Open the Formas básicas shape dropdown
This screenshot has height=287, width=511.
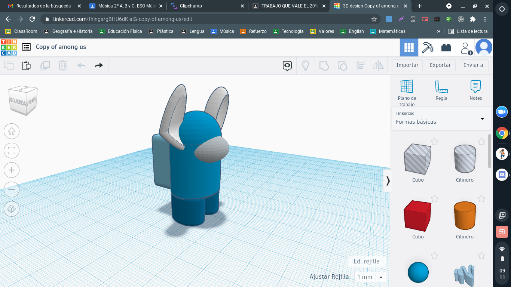pos(441,118)
